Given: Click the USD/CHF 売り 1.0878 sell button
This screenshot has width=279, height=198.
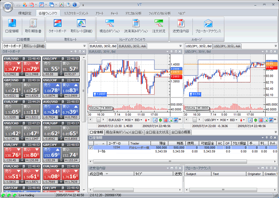Looking at the screenshot, I should [52, 88].
